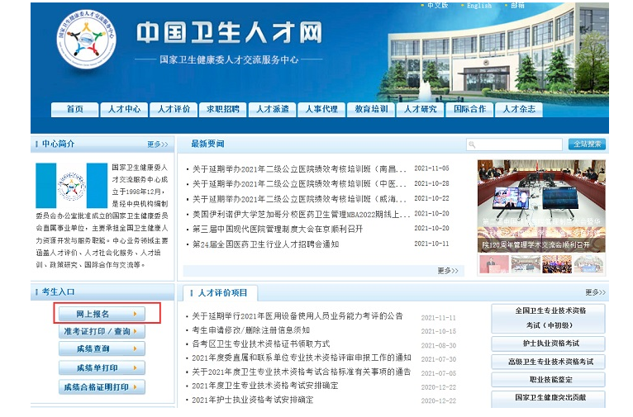
Task: Click 全国卫生专业技术资格考试(中初级) button
Action: click(548, 318)
